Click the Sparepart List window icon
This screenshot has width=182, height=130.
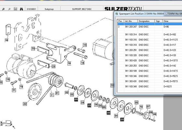tap(117, 14)
